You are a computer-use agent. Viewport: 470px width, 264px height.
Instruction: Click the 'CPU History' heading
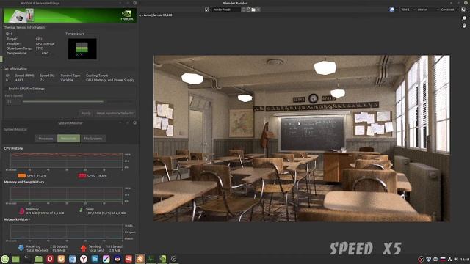pyautogui.click(x=13, y=148)
